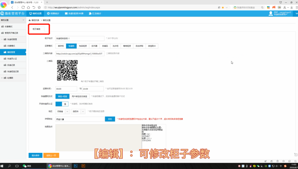
Task: Open the Windows Start menu
Action: pos(2,166)
